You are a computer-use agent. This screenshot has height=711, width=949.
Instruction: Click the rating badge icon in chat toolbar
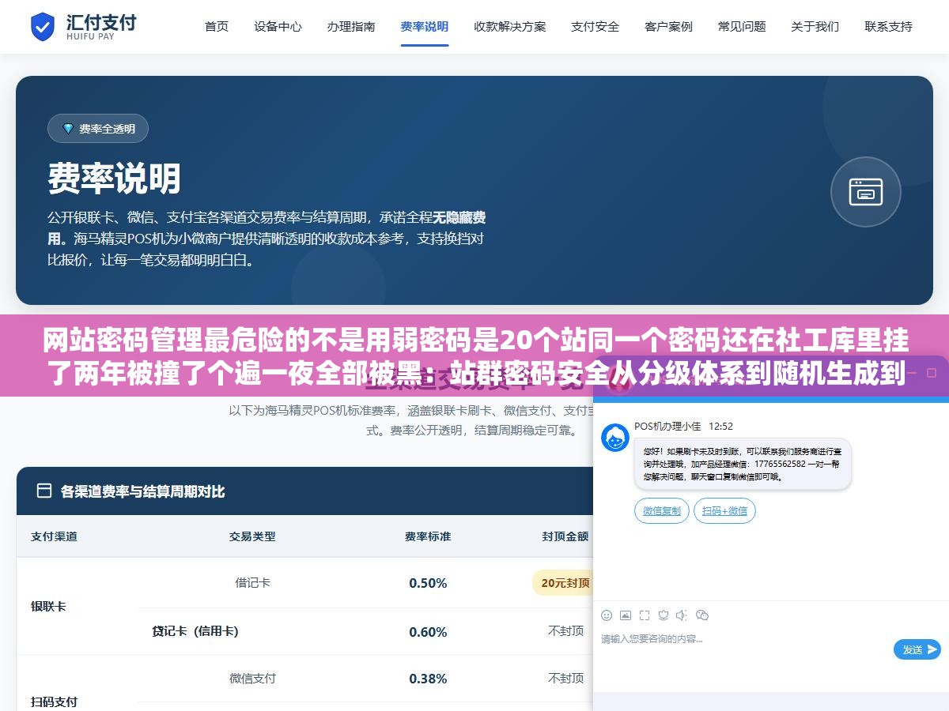click(x=664, y=615)
